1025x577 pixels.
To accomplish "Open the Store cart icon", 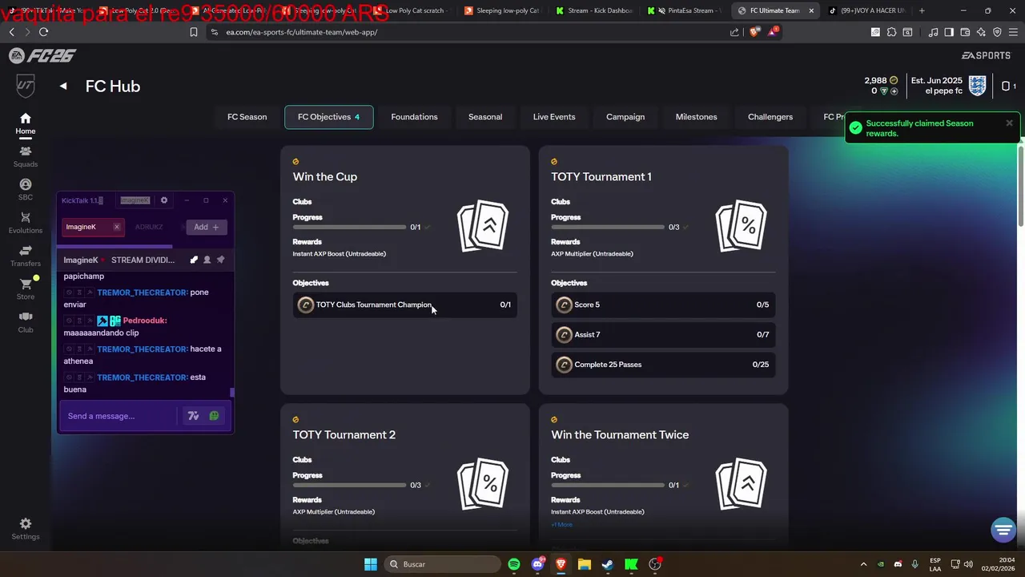I will click(26, 284).
